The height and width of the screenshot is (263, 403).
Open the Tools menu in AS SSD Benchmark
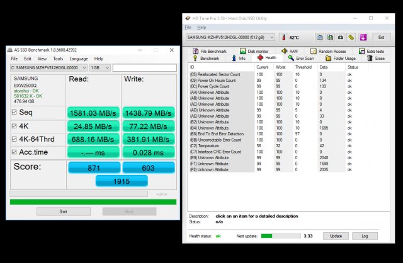58,59
